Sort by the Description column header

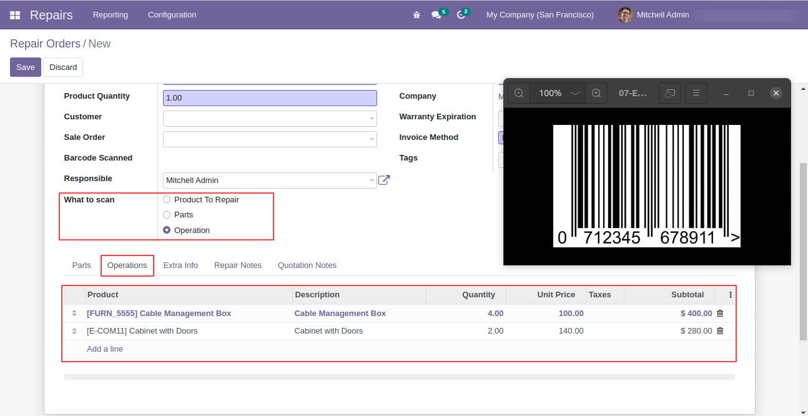[360, 295]
